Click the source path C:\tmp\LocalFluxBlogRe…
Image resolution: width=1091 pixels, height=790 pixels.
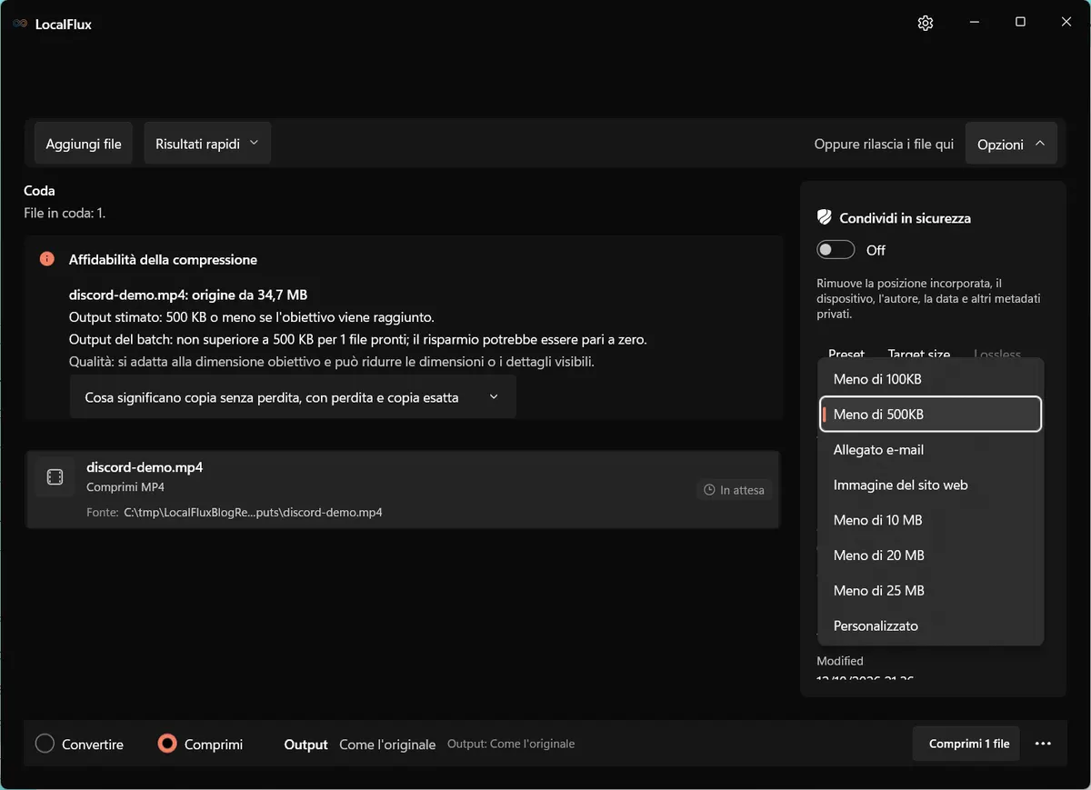253,513
